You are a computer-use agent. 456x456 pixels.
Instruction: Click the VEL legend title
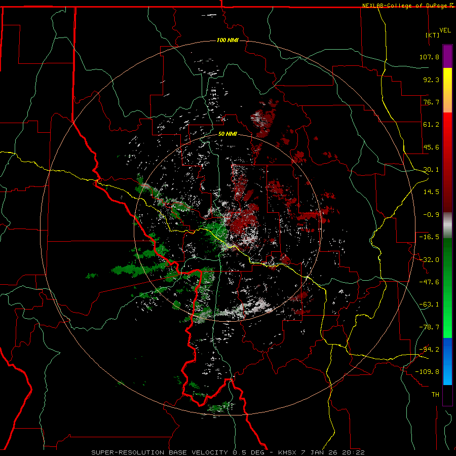coord(445,30)
